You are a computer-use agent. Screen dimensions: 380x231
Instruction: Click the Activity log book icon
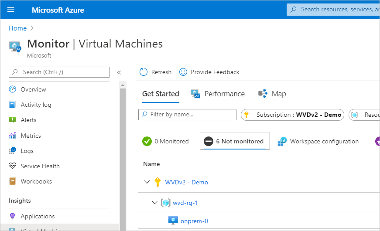(12, 105)
